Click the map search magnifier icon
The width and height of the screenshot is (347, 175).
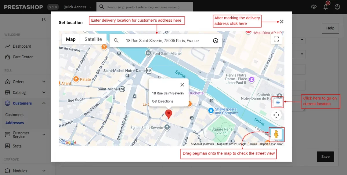tap(116, 41)
